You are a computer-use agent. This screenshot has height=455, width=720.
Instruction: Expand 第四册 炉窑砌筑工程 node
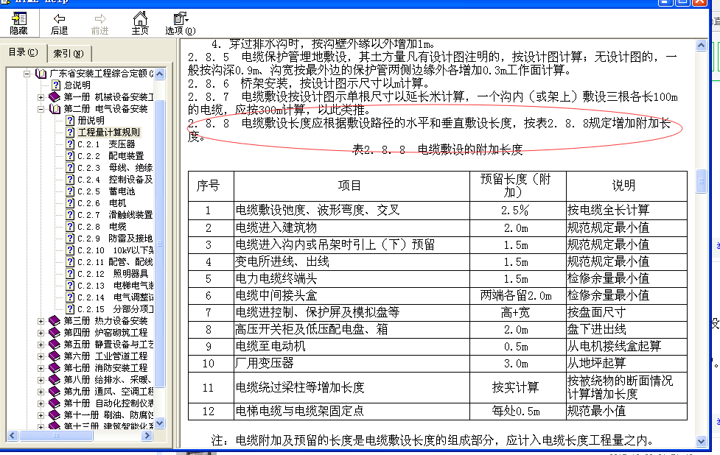[x=41, y=333]
